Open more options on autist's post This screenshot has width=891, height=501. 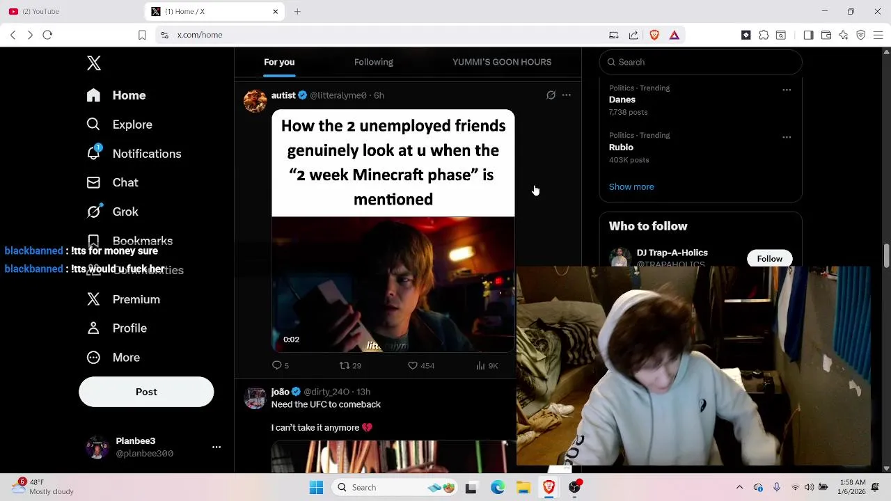567,95
